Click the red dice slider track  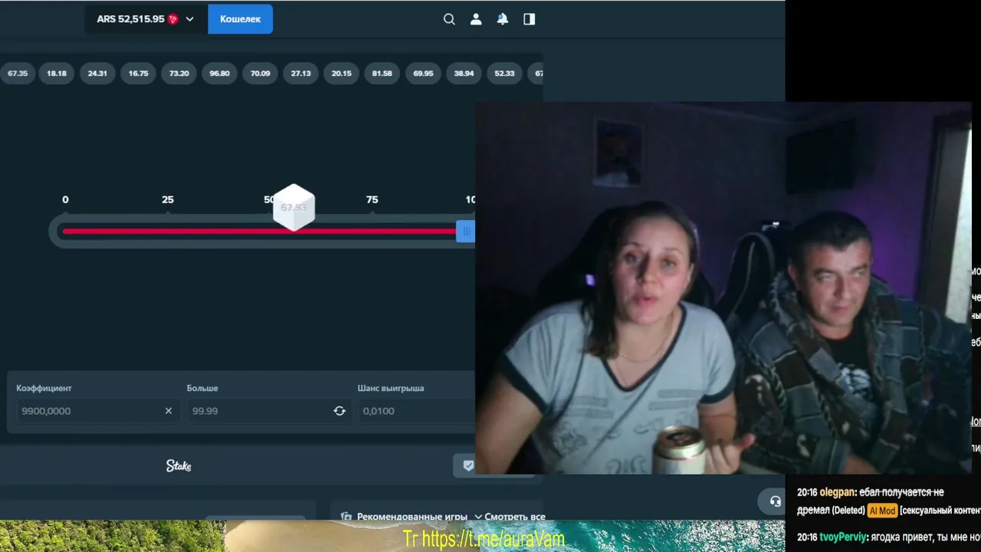pyautogui.click(x=259, y=232)
